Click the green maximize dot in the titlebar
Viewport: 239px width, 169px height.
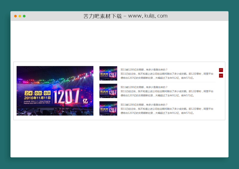click(x=24, y=16)
